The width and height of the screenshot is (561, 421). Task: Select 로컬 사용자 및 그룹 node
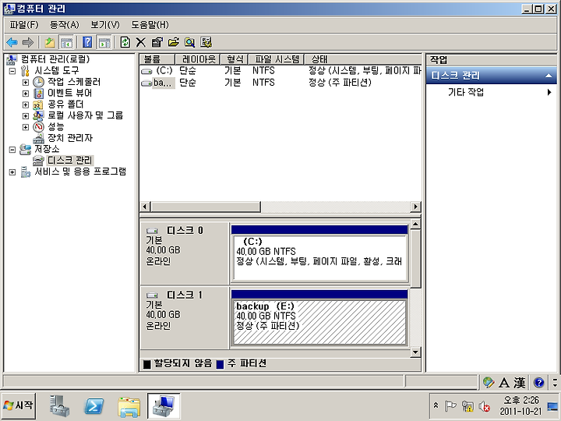[85, 115]
